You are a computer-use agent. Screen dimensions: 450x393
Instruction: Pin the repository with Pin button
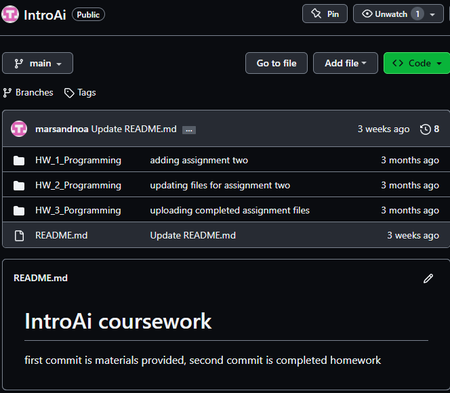click(x=325, y=14)
